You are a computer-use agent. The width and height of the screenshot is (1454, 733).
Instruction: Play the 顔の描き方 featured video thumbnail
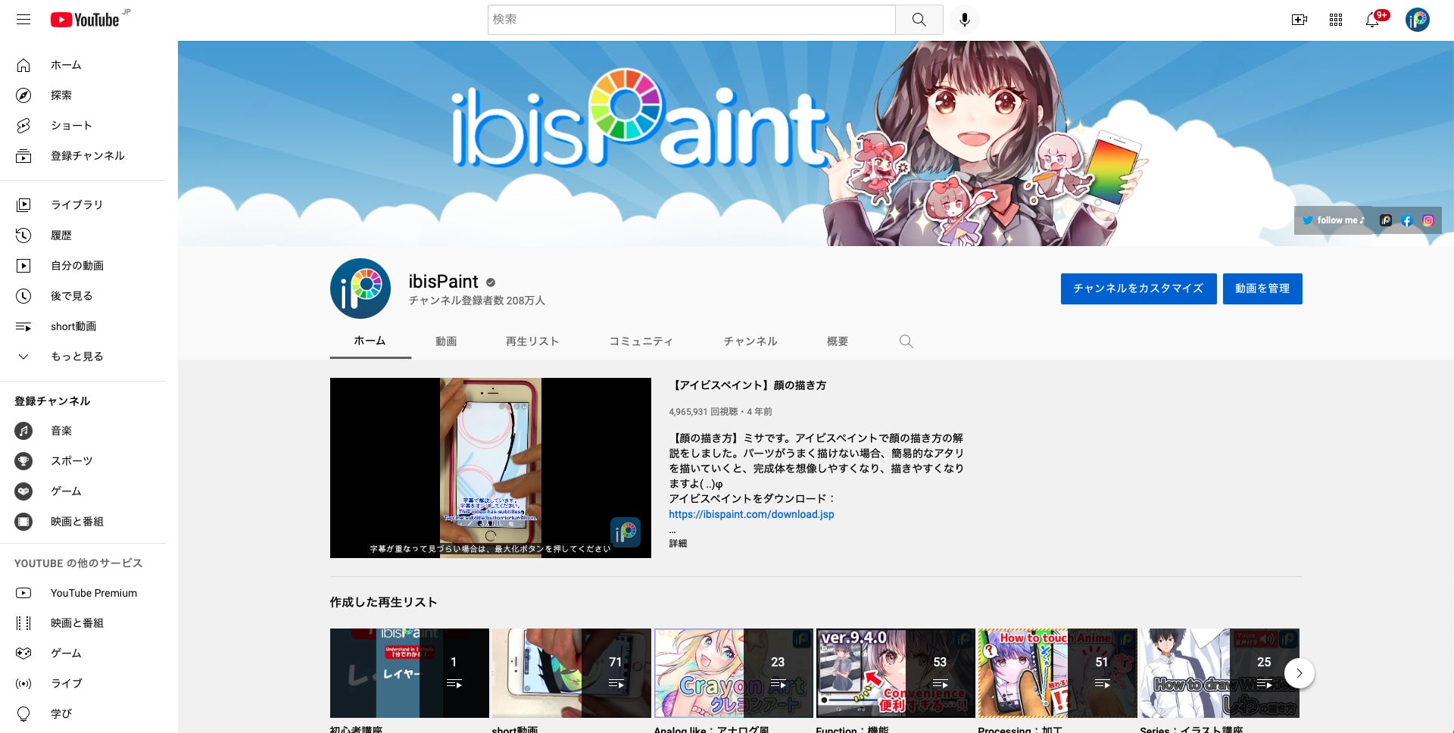click(x=490, y=467)
